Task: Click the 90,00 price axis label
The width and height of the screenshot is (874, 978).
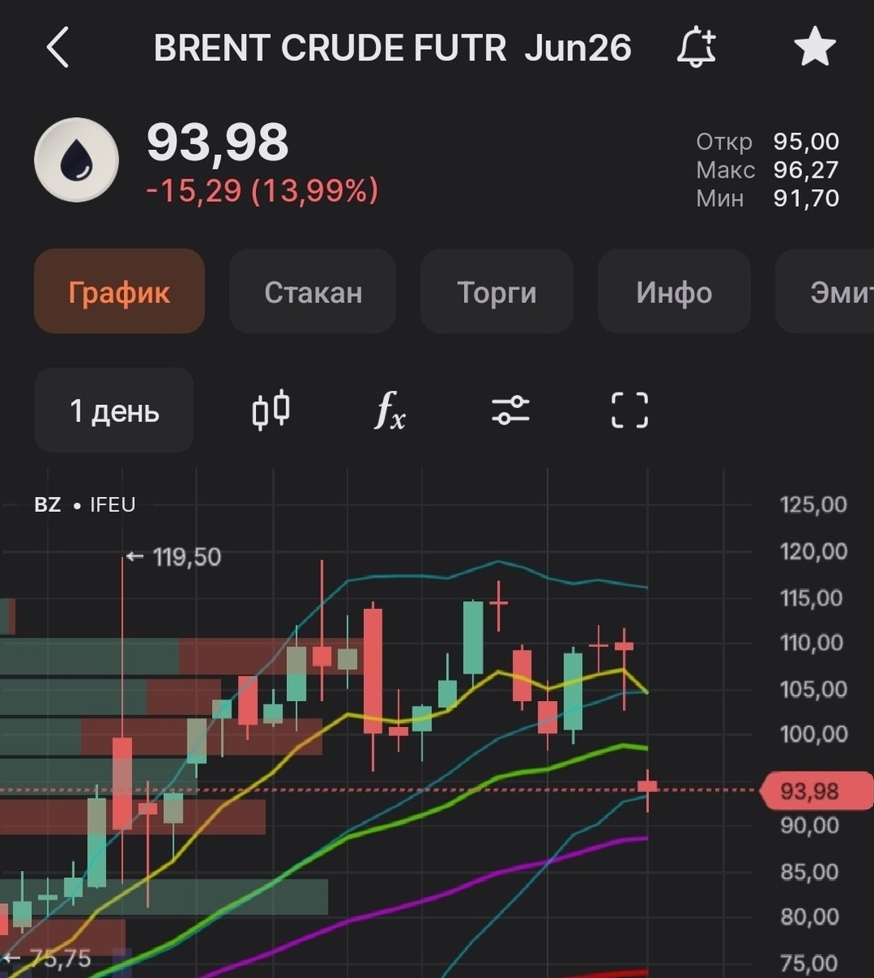Action: pos(810,826)
